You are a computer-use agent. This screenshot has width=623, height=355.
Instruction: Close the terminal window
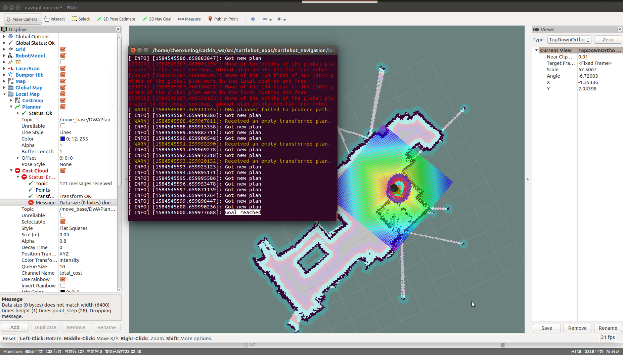point(133,50)
